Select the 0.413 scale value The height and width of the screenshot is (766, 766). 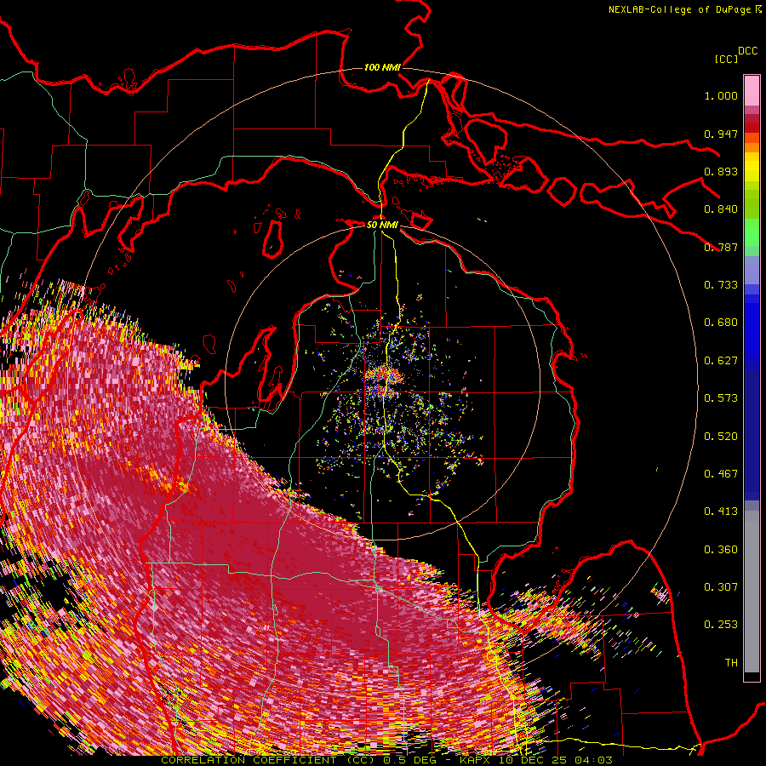point(721,512)
